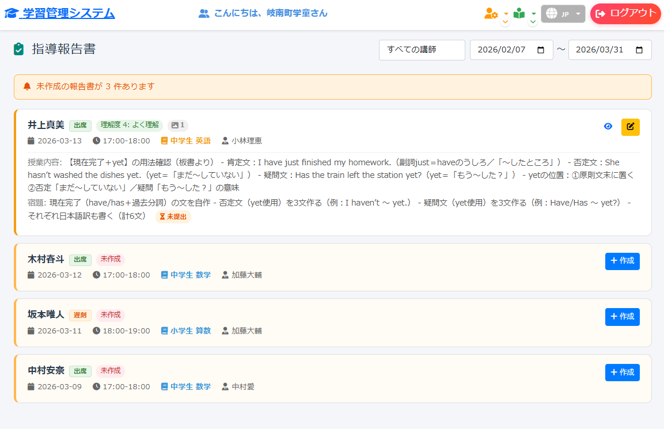Image resolution: width=664 pixels, height=429 pixels.
Task: Click the 出席 badge on 井上真美
Action: pos(80,126)
